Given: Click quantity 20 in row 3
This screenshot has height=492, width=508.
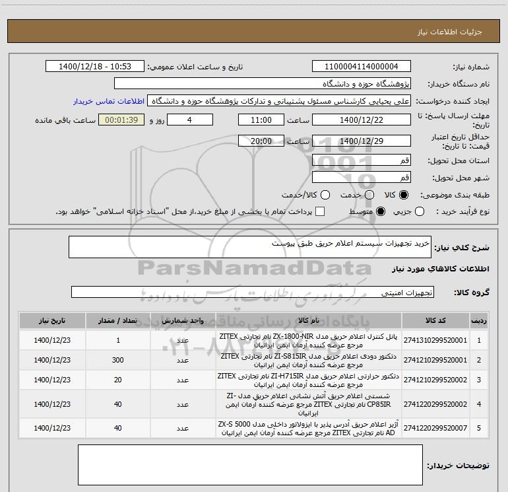Looking at the screenshot, I should pyautogui.click(x=118, y=380).
